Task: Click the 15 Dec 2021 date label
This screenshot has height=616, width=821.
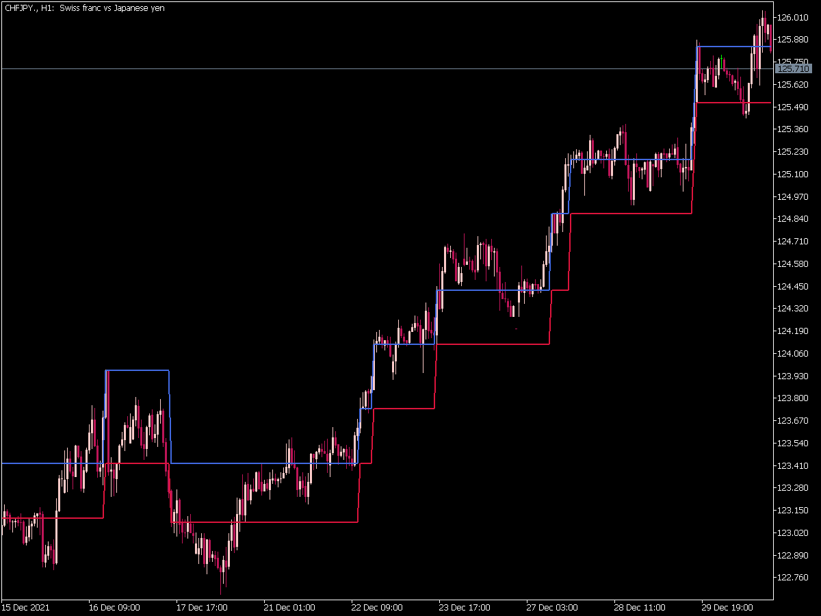Action: 25,607
